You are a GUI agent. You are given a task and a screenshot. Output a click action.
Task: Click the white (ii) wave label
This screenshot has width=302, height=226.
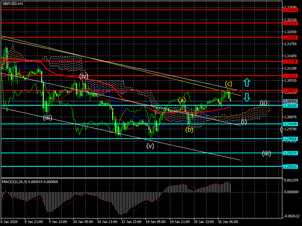click(x=263, y=103)
